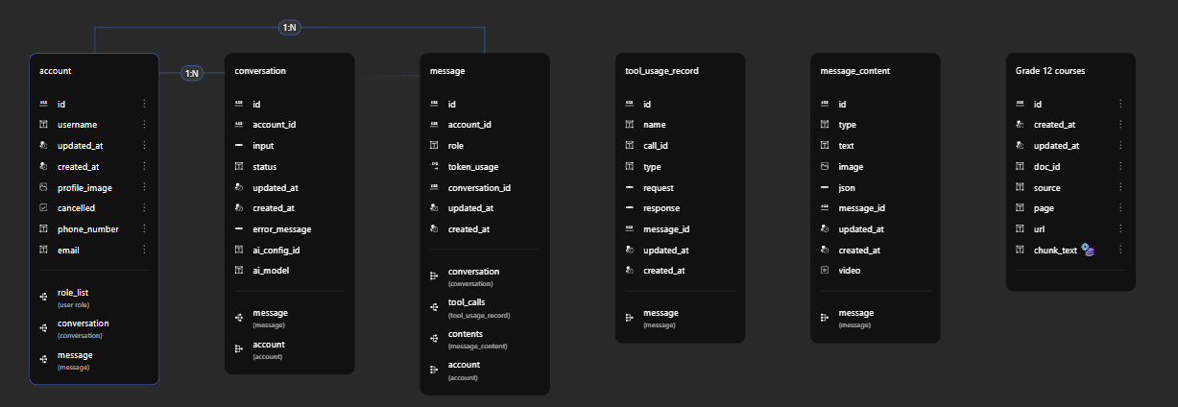Open the three-dot menu for username field

tap(144, 125)
